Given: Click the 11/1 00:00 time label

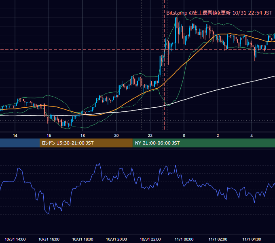Looking at the screenshot, I should click(x=184, y=239).
